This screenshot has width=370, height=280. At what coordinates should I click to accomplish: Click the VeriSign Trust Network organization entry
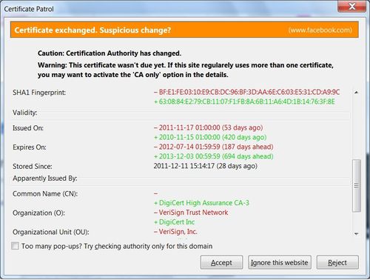pos(191,213)
